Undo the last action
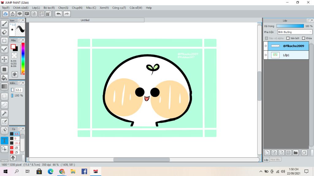The width and height of the screenshot is (314, 176). pyautogui.click(x=59, y=14)
